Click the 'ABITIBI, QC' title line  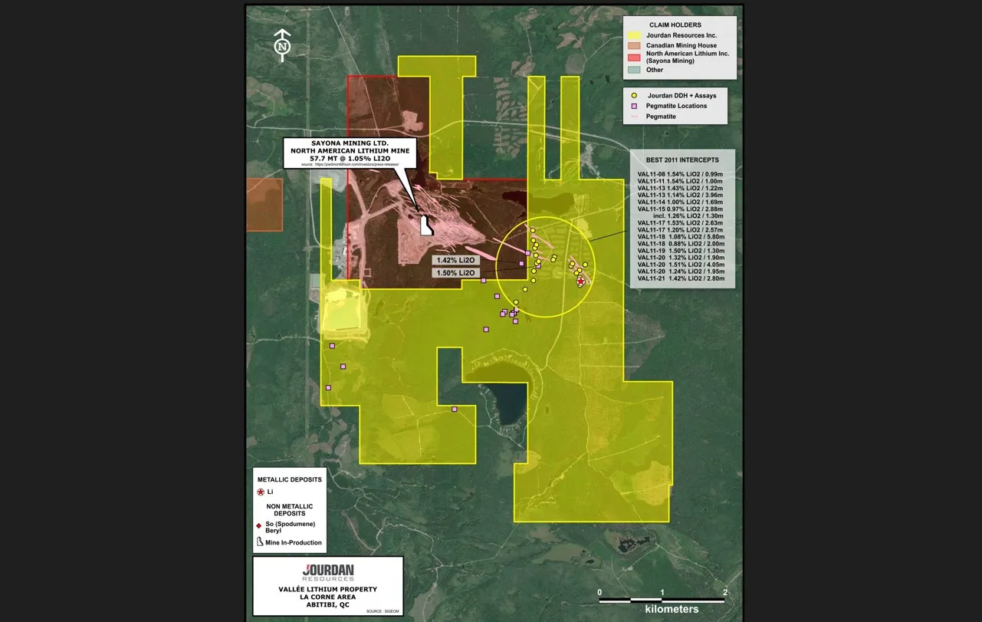tap(328, 604)
